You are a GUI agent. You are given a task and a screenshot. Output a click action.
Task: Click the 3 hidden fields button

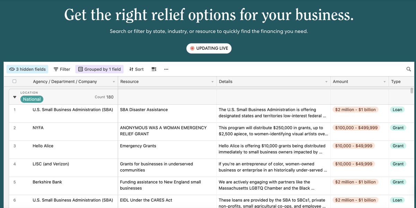(27, 69)
